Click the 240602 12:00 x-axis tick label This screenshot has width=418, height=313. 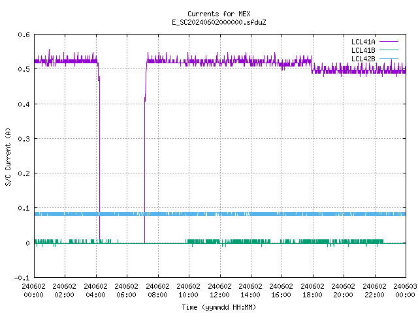219,290
